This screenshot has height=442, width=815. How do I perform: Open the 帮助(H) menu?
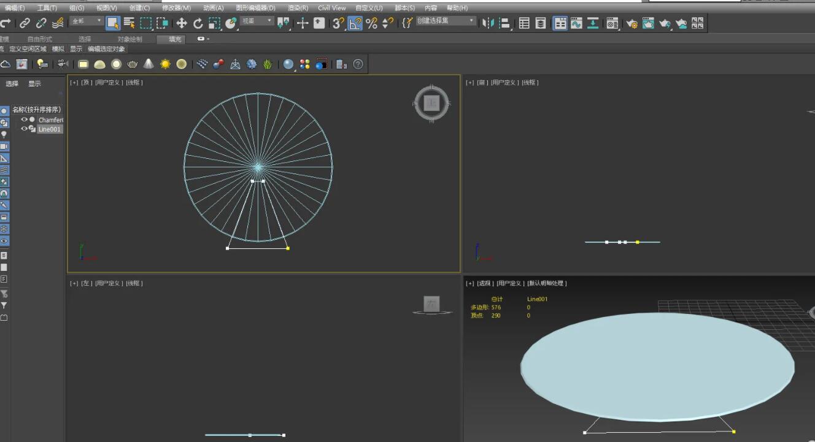[457, 8]
